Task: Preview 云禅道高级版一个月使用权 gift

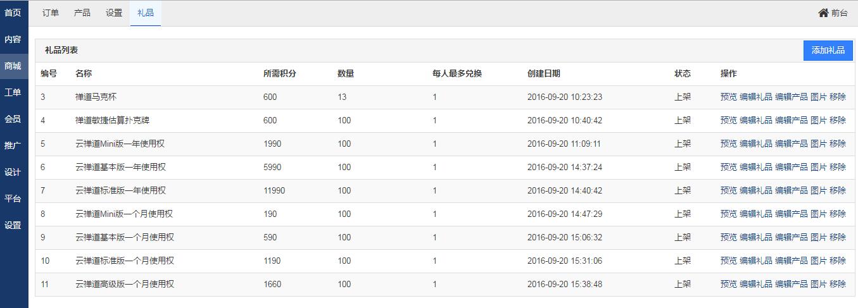Action: (x=728, y=284)
